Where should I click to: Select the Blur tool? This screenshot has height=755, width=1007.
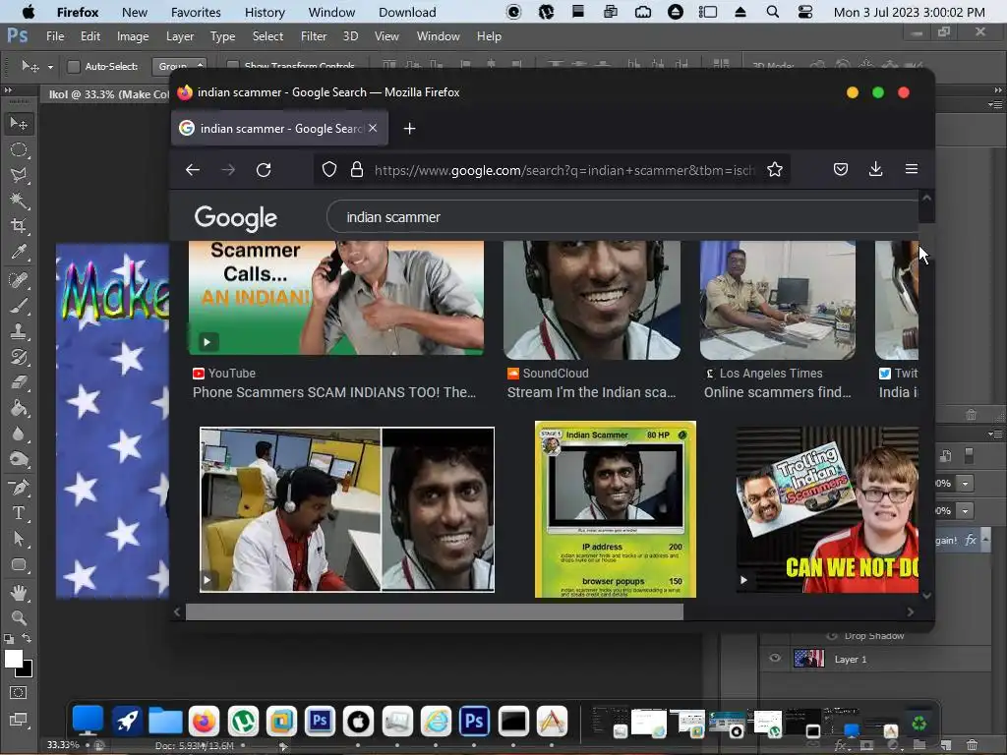19,434
